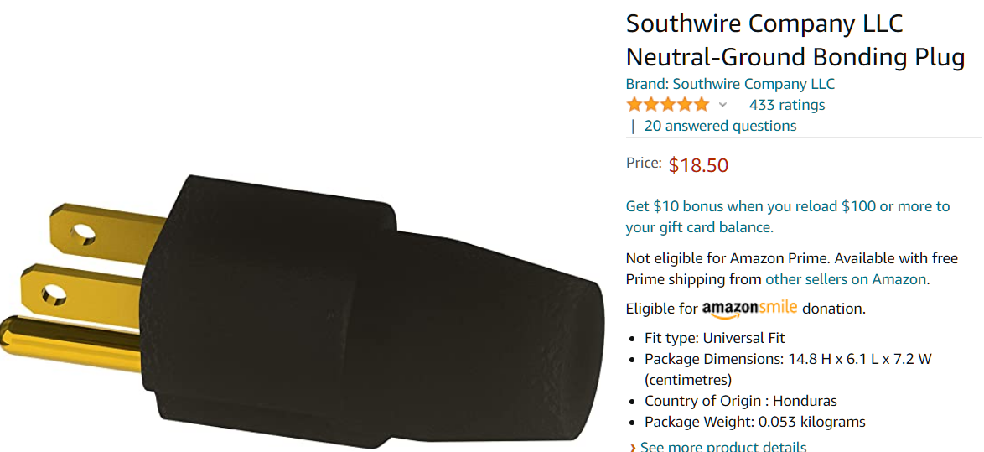View the 20 answered questions
This screenshot has width=984, height=452.
pyautogui.click(x=720, y=126)
